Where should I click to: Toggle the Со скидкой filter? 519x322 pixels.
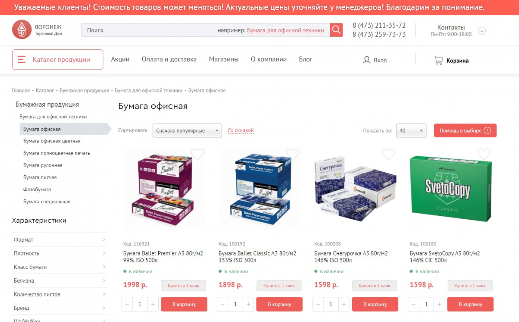click(x=240, y=130)
